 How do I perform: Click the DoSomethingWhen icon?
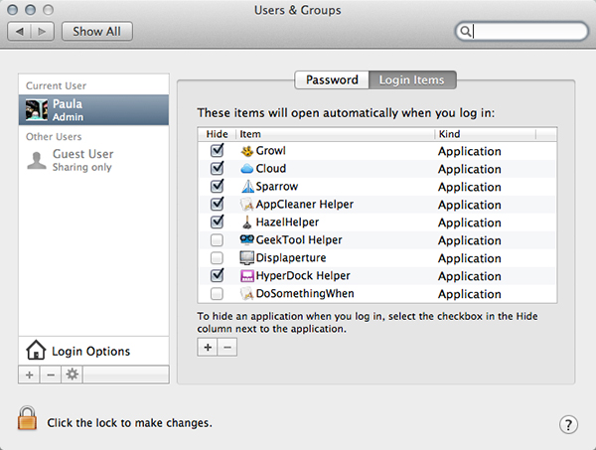(246, 293)
